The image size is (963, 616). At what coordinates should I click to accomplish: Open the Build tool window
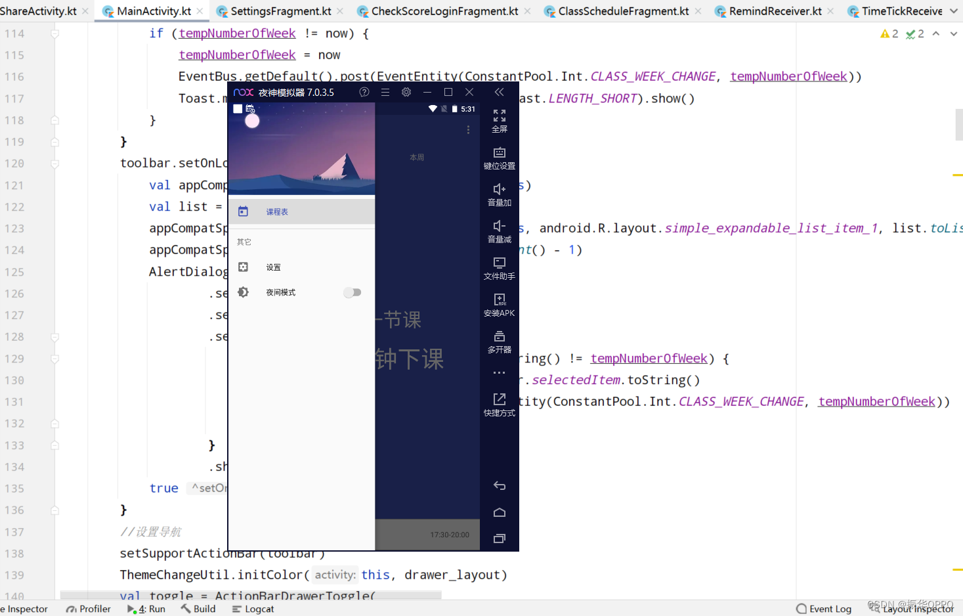click(198, 609)
